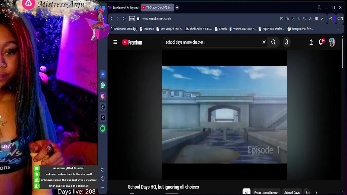Open YouTube hamburger guide menu
347x195 pixels.
coord(115,42)
